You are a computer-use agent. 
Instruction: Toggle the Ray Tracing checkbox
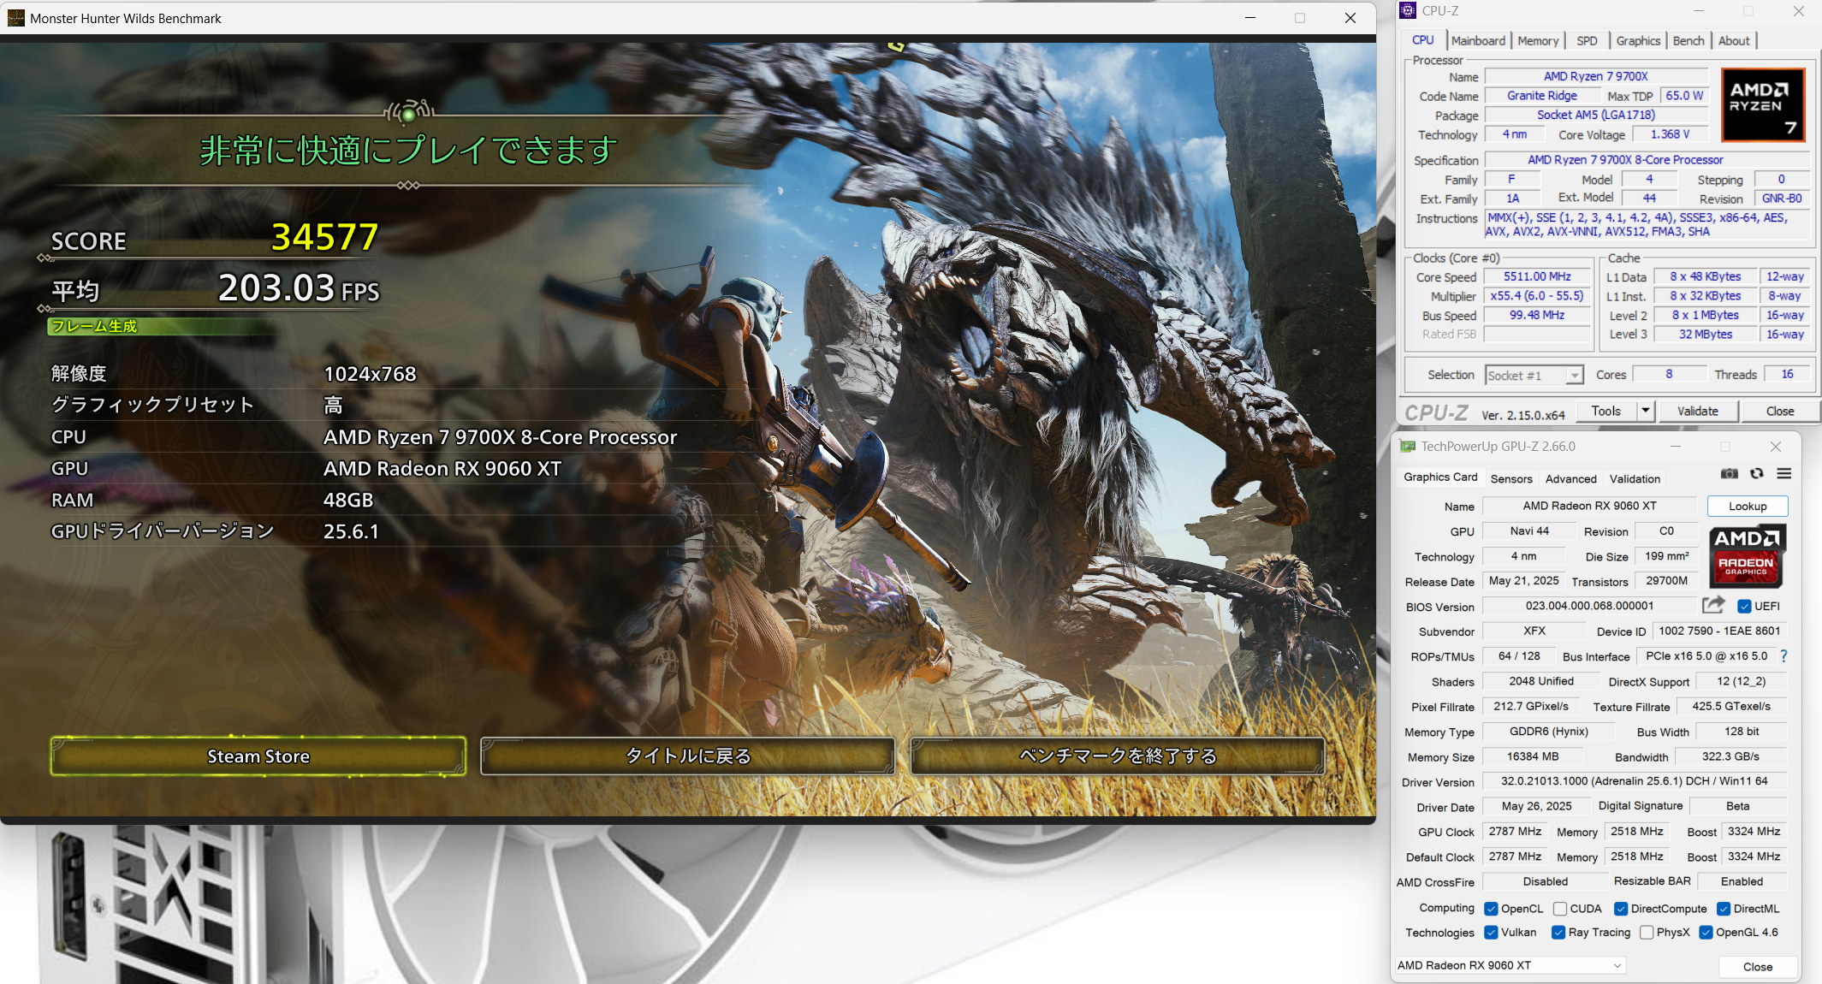pos(1558,933)
